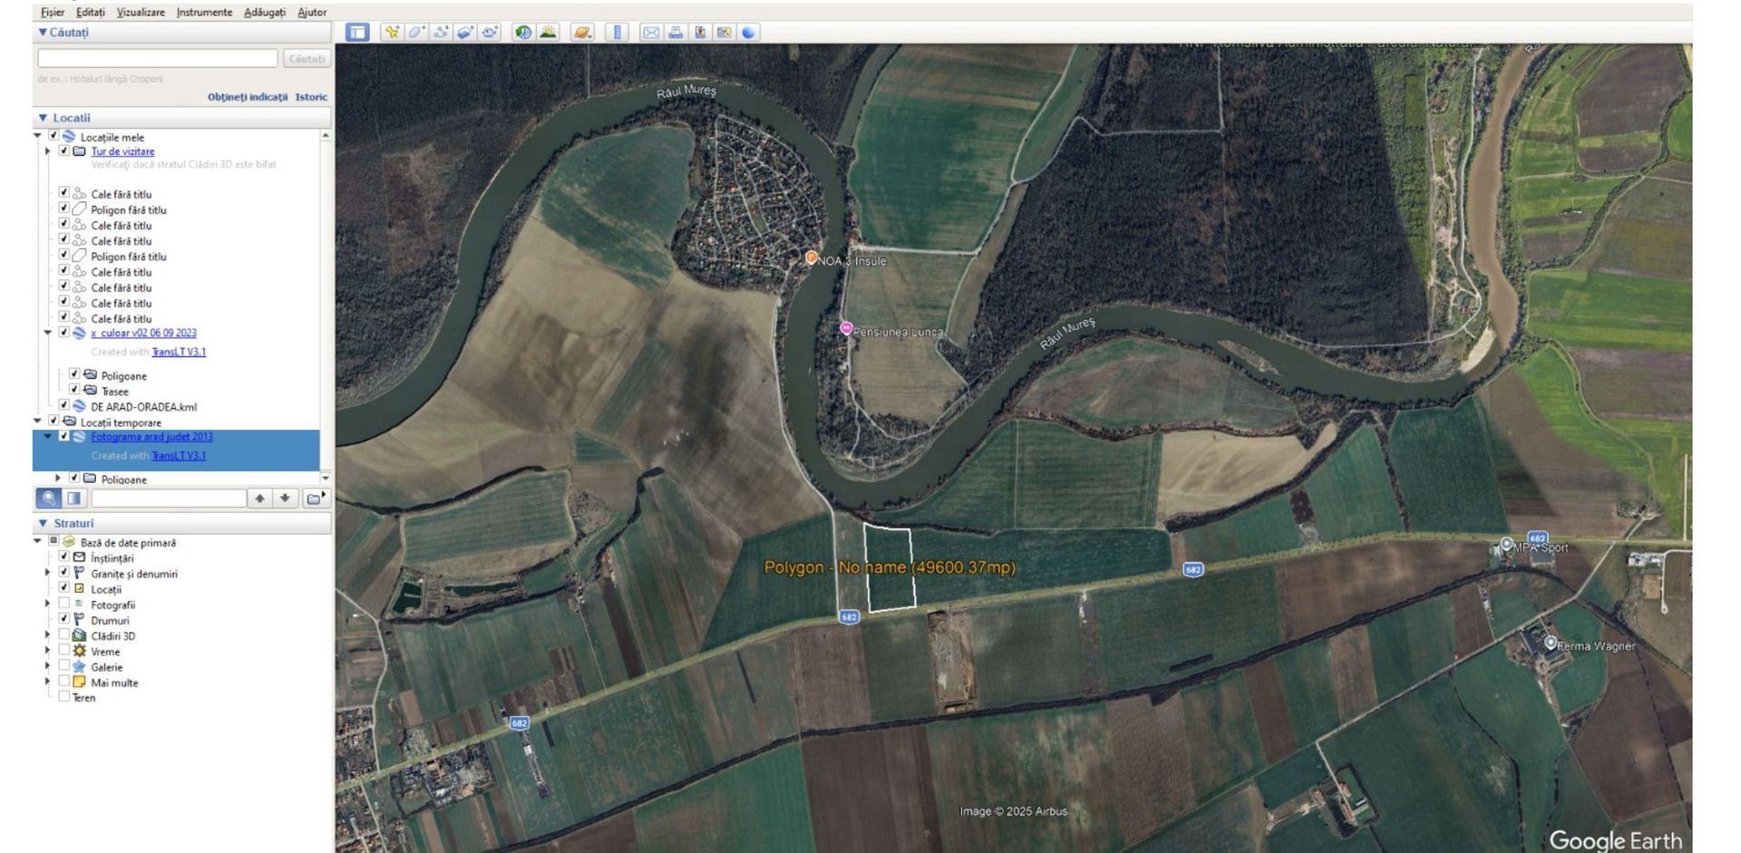
Task: Add a new placemark with the pushpin tool
Action: pos(392,33)
